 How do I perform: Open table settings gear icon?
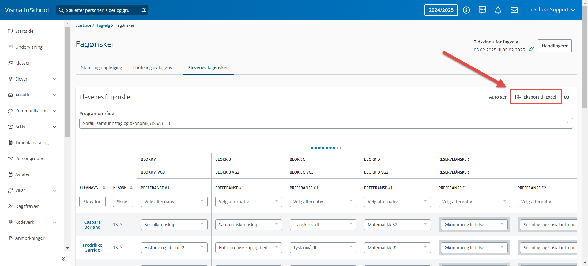(x=567, y=97)
